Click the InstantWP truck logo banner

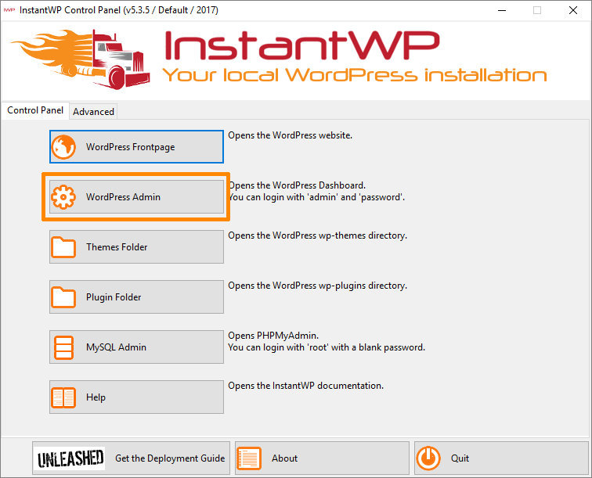tap(80, 59)
